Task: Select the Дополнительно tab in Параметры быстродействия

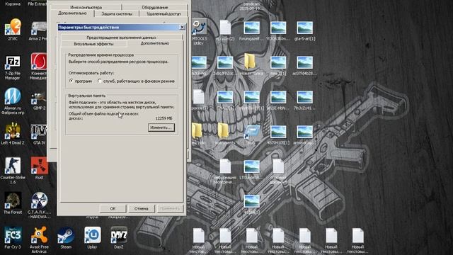Action: click(155, 43)
